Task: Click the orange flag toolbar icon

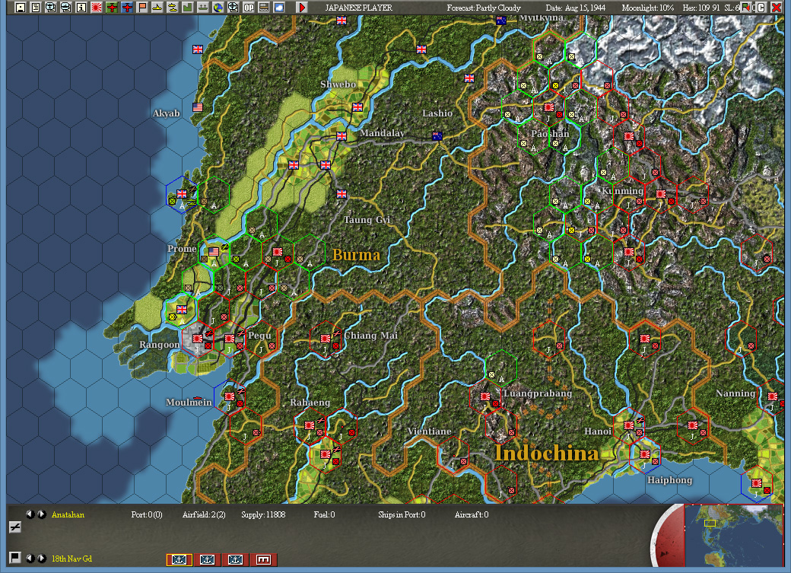Action: tap(142, 8)
